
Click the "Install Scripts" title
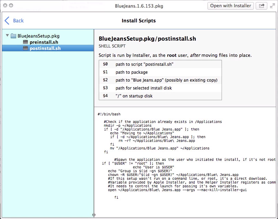point(139,21)
